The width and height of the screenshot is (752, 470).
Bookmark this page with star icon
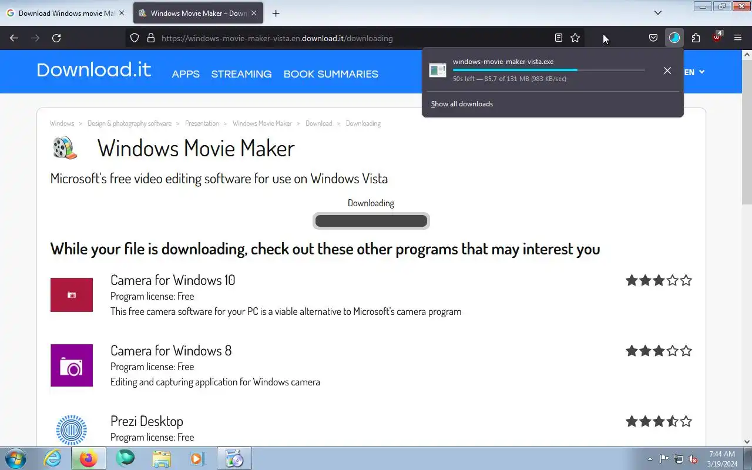point(575,38)
